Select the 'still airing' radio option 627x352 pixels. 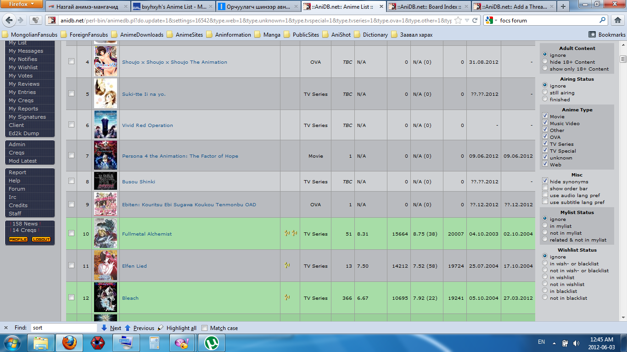[x=545, y=93]
